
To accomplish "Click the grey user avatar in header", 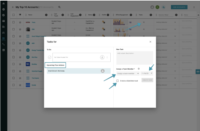I will pyautogui.click(x=152, y=7).
